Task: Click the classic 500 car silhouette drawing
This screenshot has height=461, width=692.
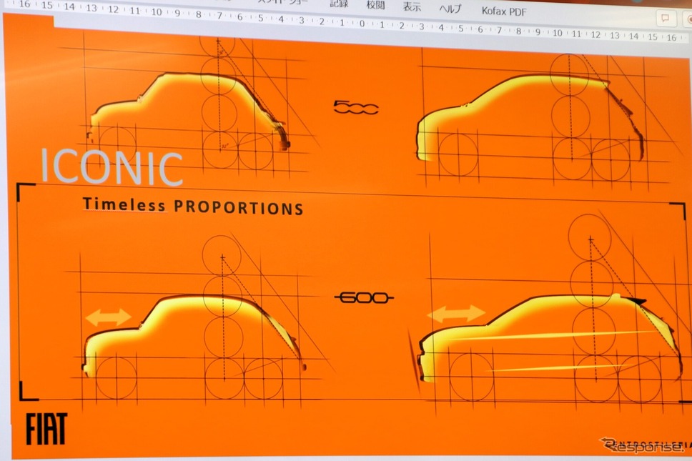Action: click(x=189, y=112)
